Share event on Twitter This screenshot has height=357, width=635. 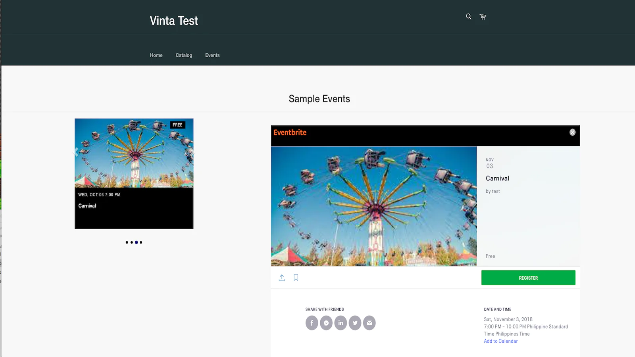(x=355, y=323)
